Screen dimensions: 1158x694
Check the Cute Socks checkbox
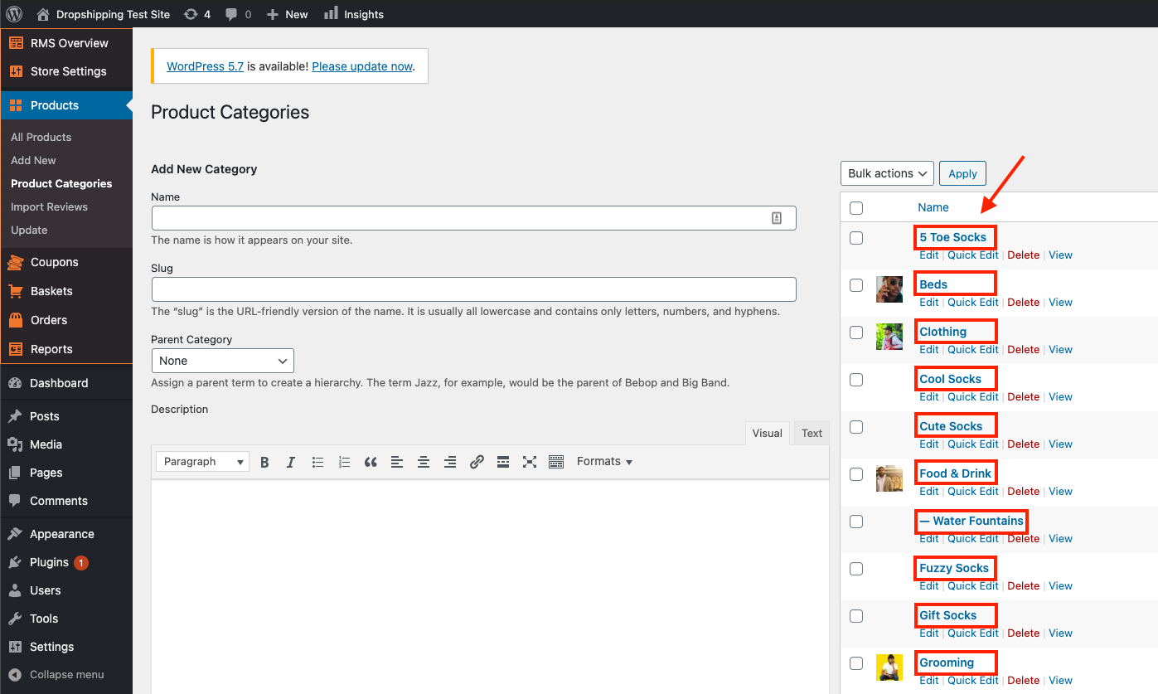click(856, 427)
